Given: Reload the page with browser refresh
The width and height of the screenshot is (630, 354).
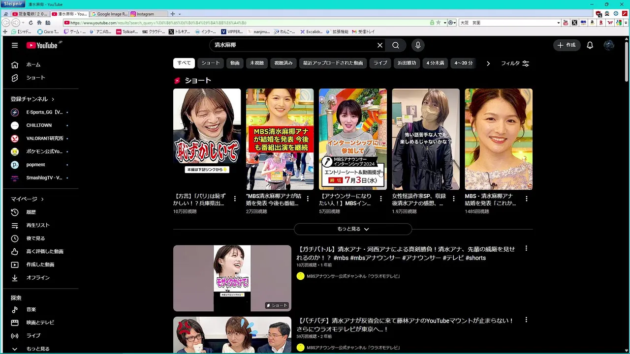Looking at the screenshot, I should click(x=31, y=23).
